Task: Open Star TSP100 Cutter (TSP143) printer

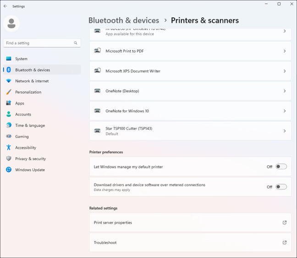Action: (190, 131)
